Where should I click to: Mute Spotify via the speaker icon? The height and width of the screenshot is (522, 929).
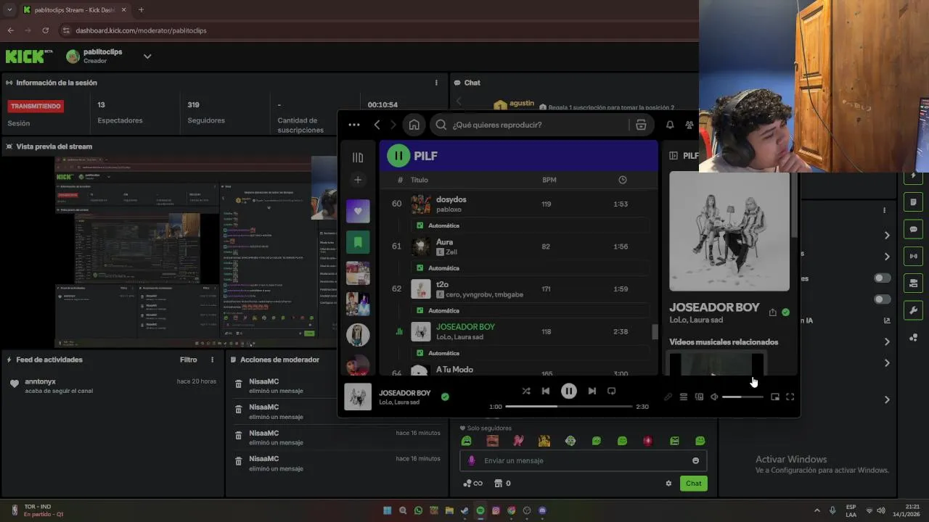715,397
